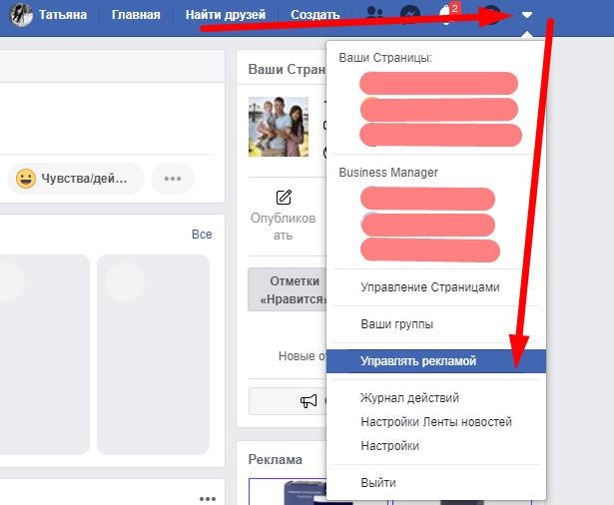The height and width of the screenshot is (505, 614).
Task: Click the megaphone promote icon
Action: (x=308, y=401)
